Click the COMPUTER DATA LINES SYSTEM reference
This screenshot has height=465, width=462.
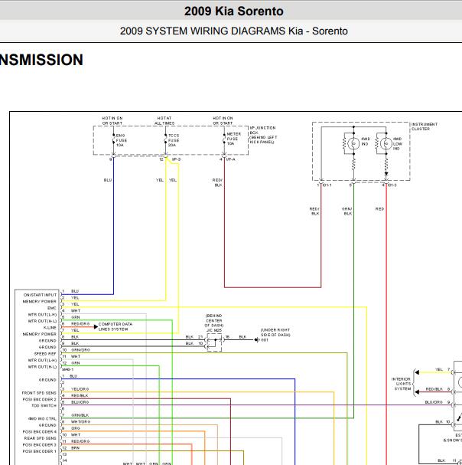tap(115, 327)
